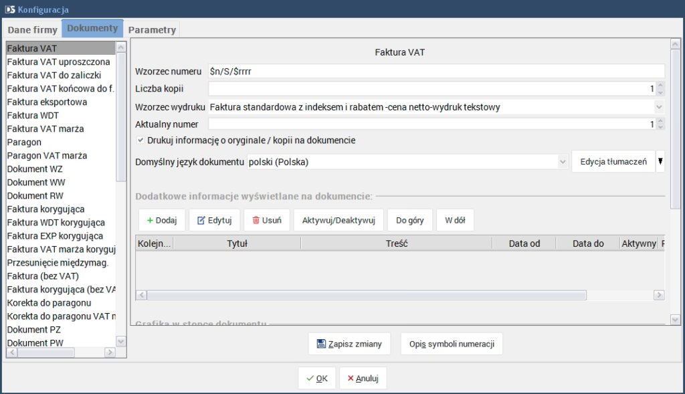This screenshot has width=685, height=394.
Task: Switch to the Dane firmy tab
Action: (x=32, y=30)
